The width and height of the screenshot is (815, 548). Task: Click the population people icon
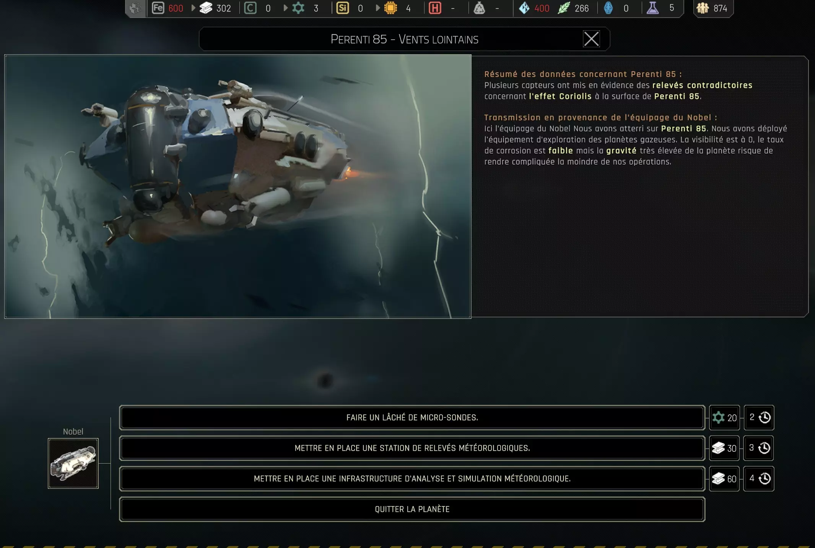(x=703, y=8)
